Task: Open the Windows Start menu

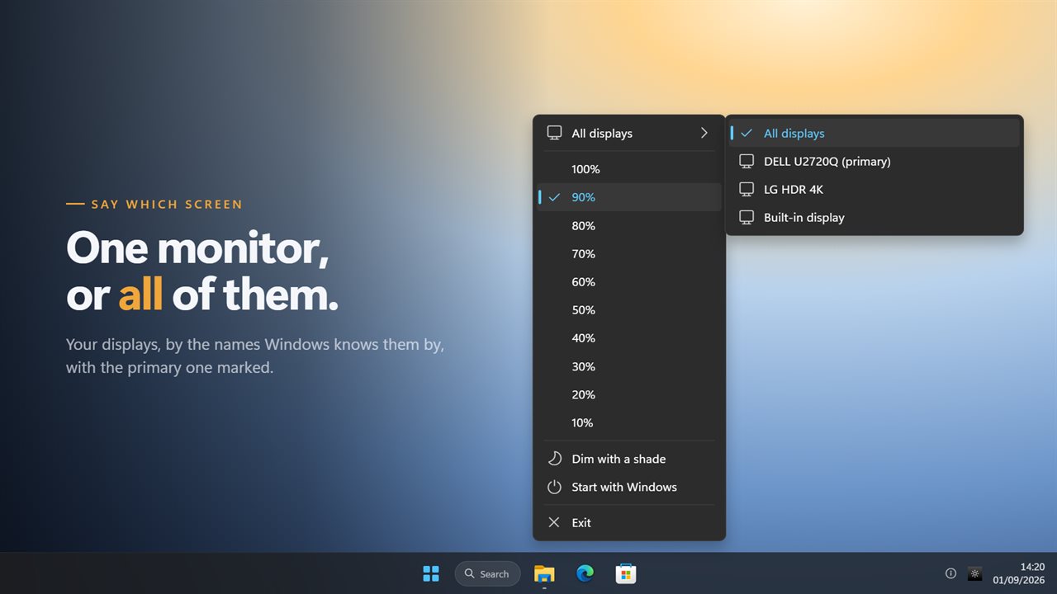Action: 431,573
